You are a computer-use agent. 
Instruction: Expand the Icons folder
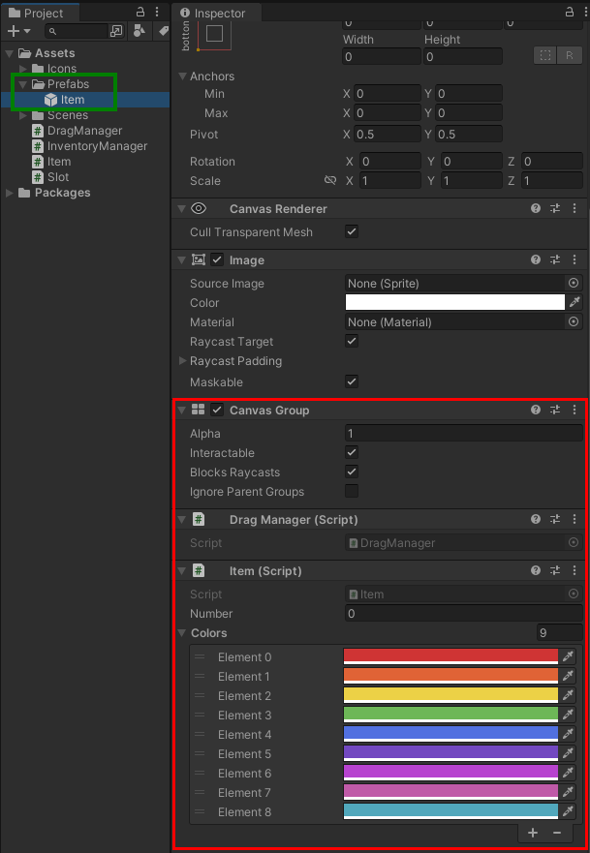pos(23,69)
